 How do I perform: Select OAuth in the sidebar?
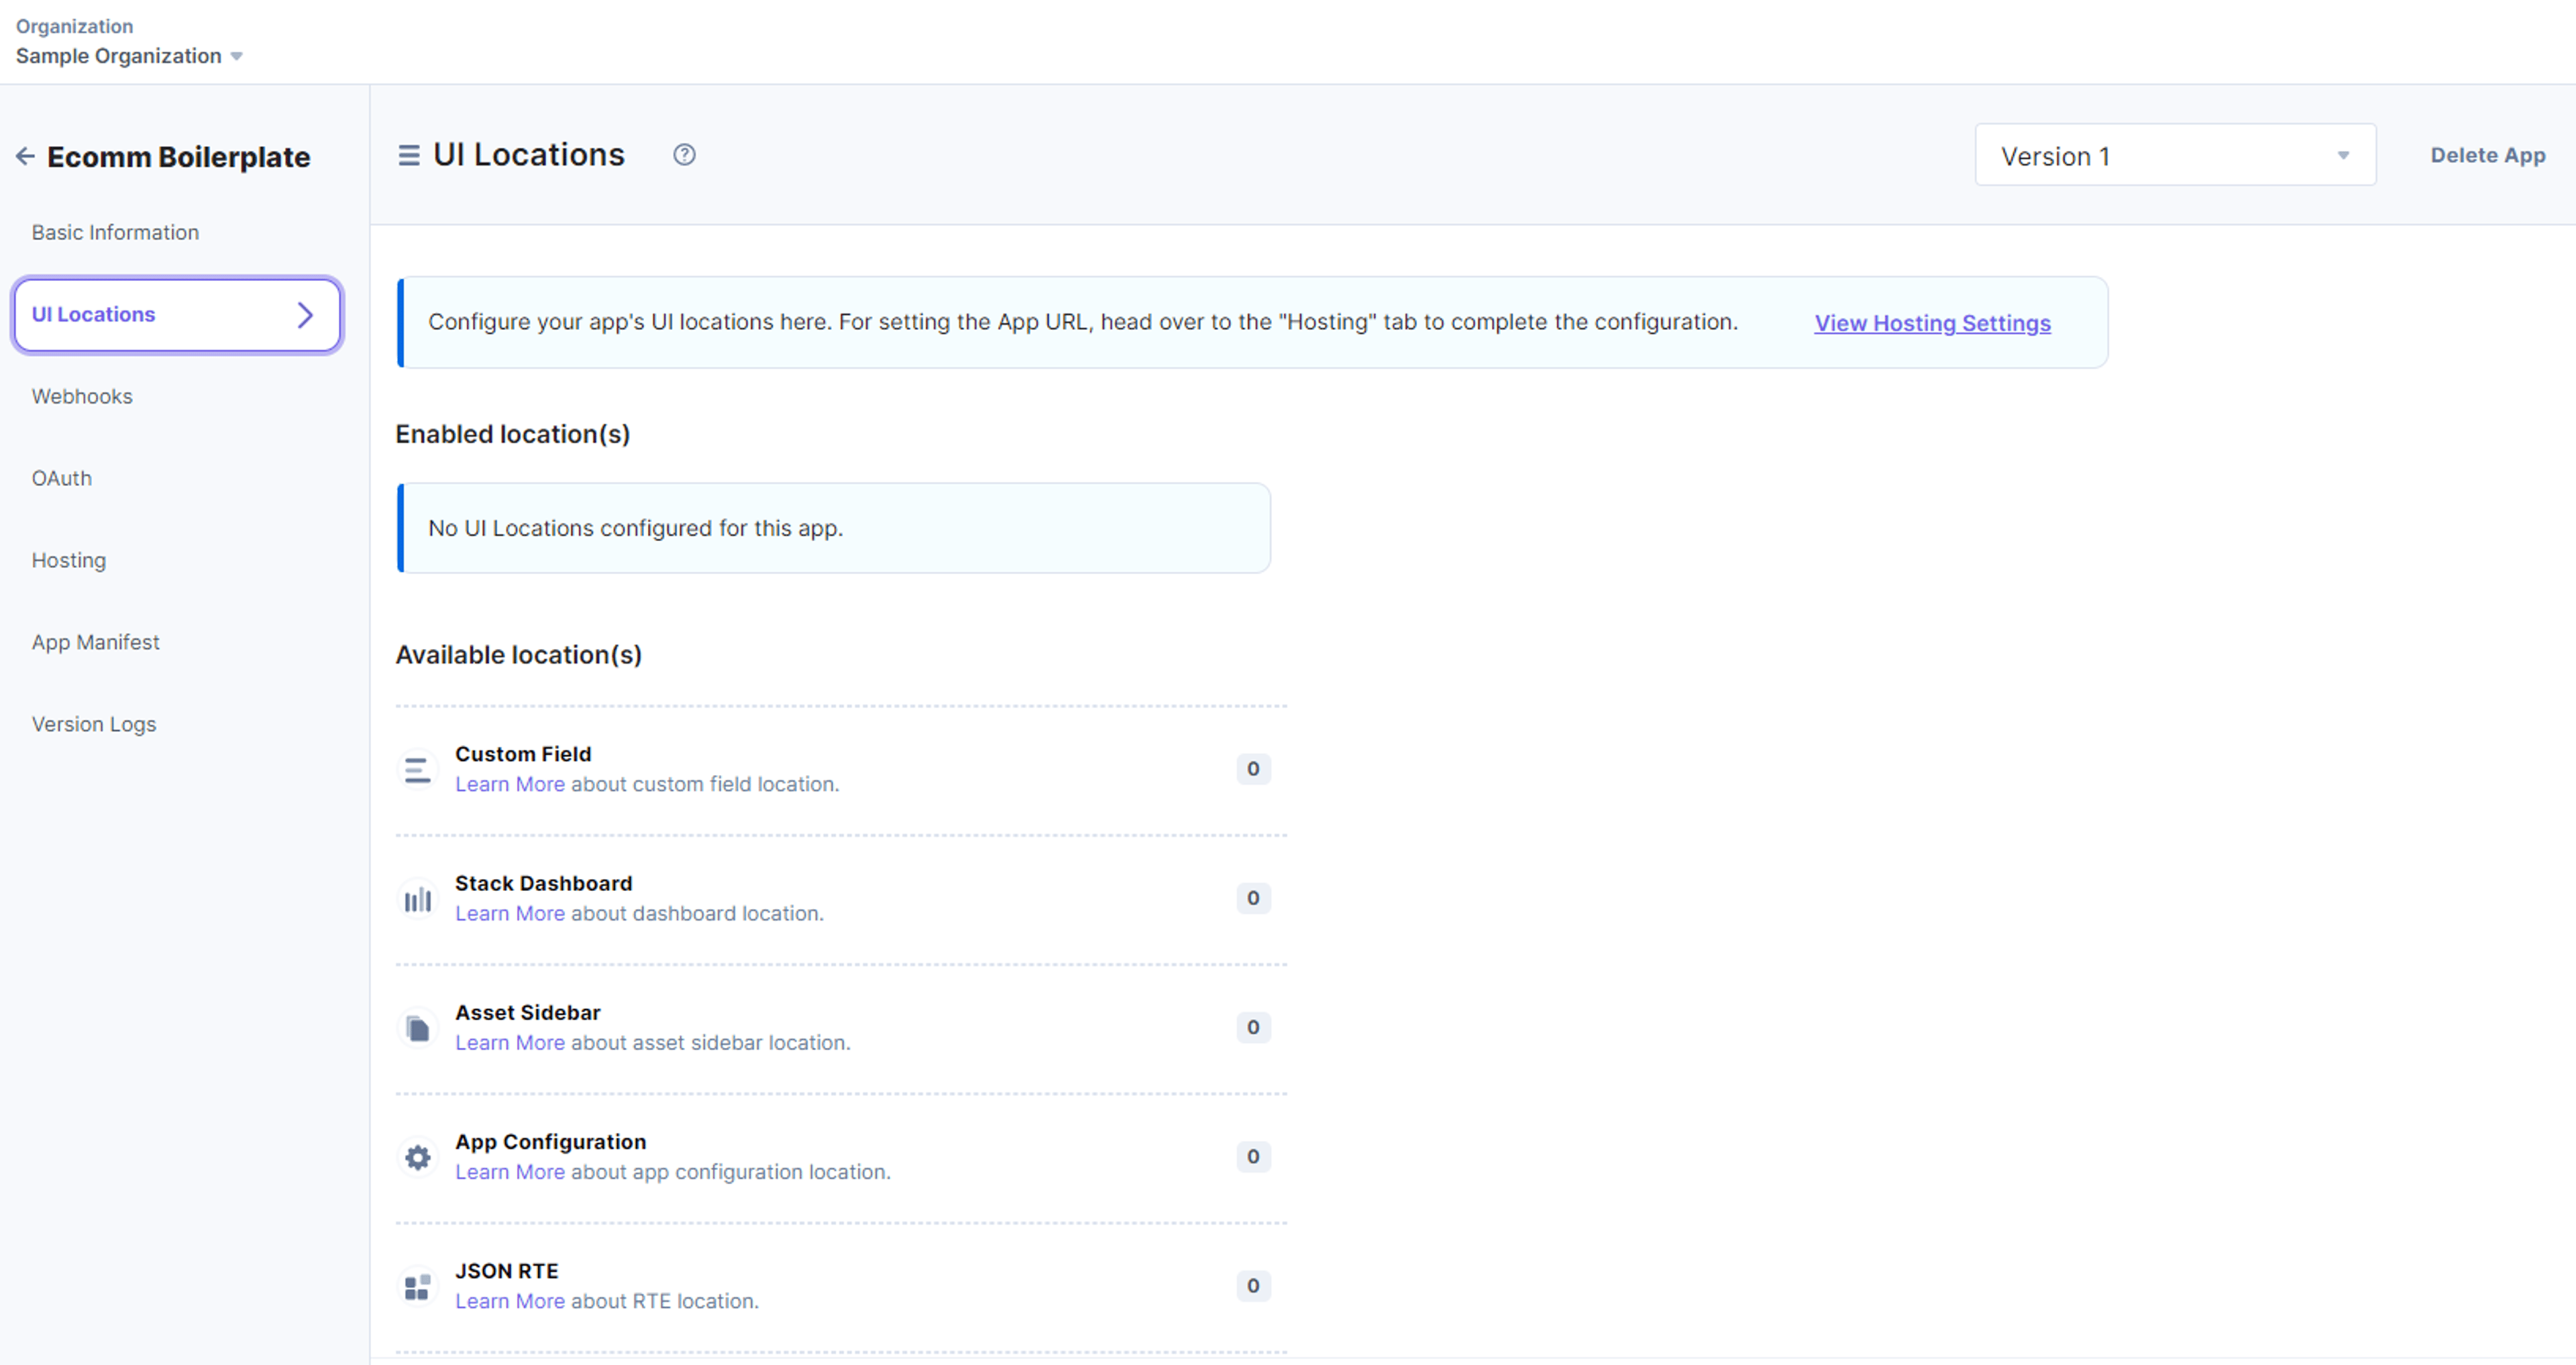pyautogui.click(x=61, y=477)
